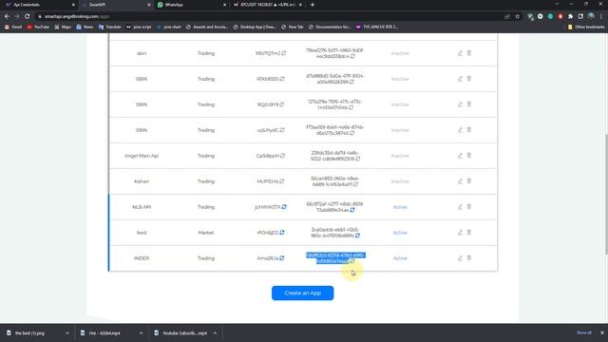Regenerate the API key in NLB API row
Image resolution: width=608 pixels, height=342 pixels.
click(284, 207)
